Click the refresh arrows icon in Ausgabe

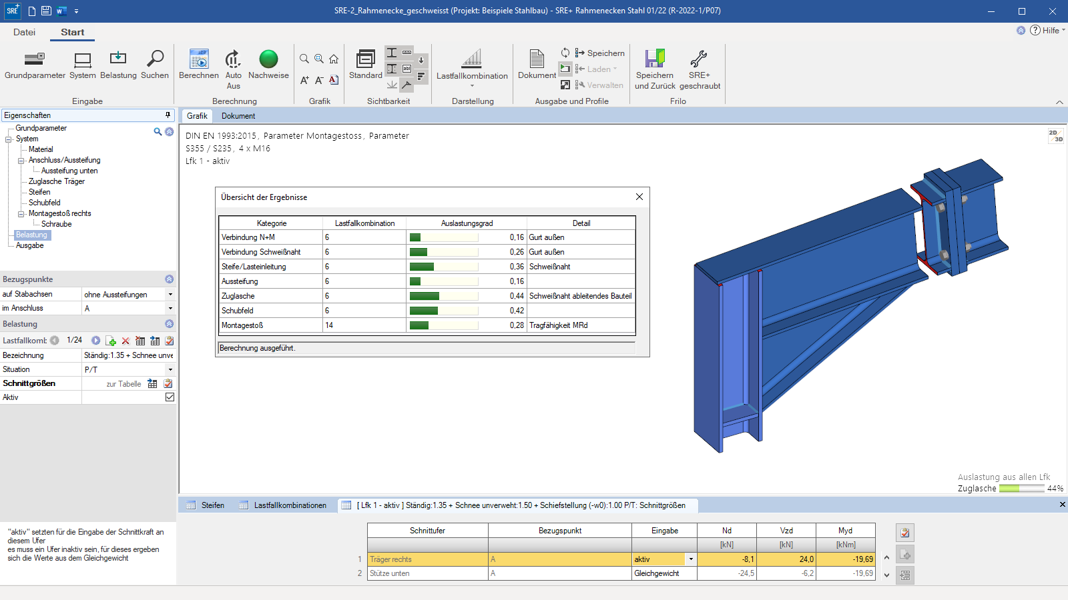click(x=565, y=53)
